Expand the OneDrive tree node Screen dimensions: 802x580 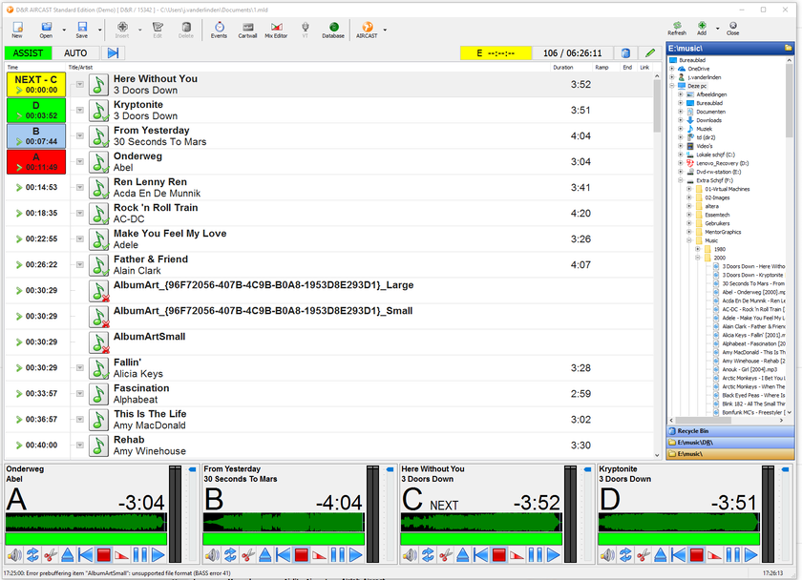coord(672,69)
